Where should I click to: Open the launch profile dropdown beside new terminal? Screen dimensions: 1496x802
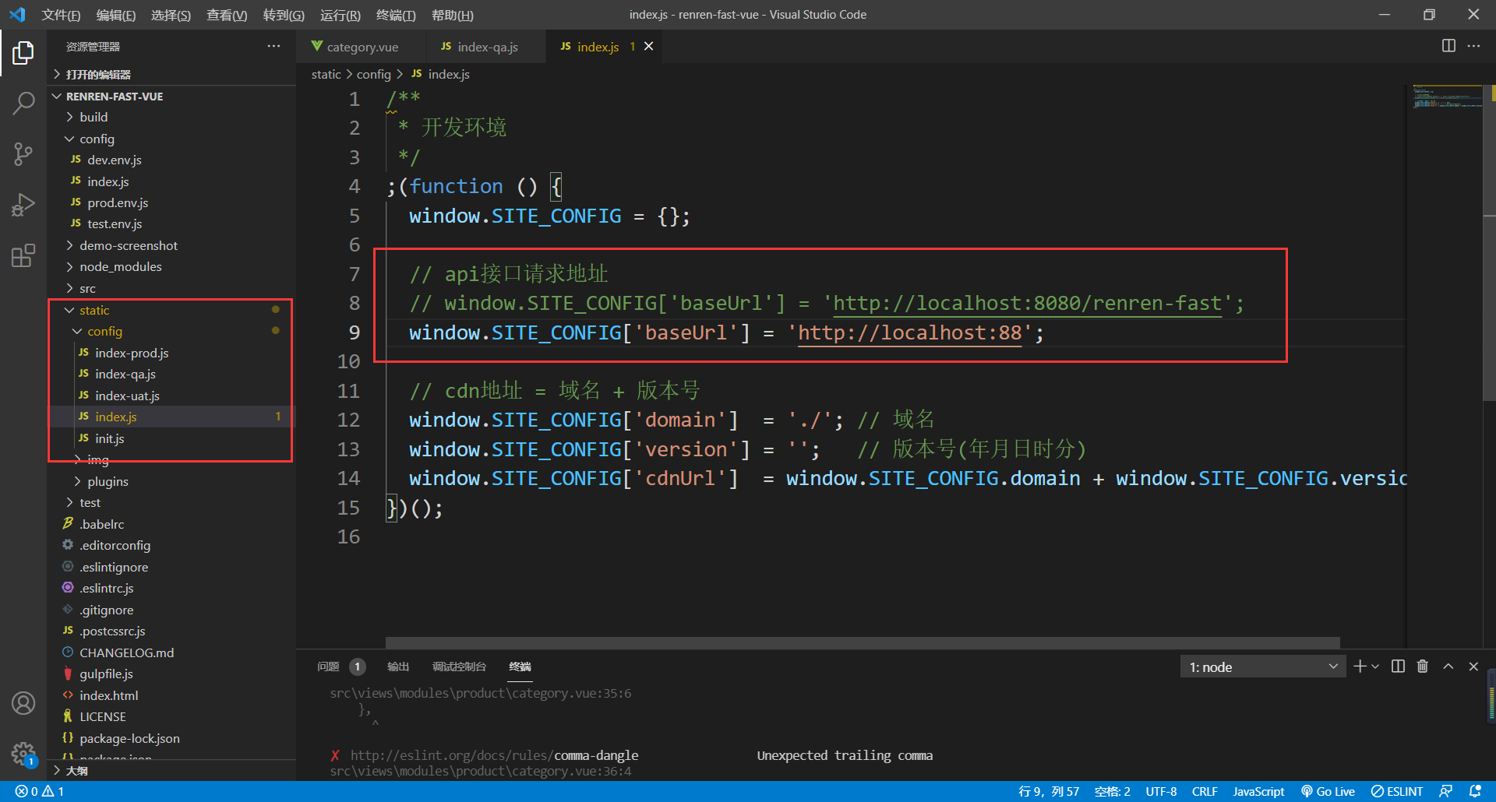point(1375,667)
